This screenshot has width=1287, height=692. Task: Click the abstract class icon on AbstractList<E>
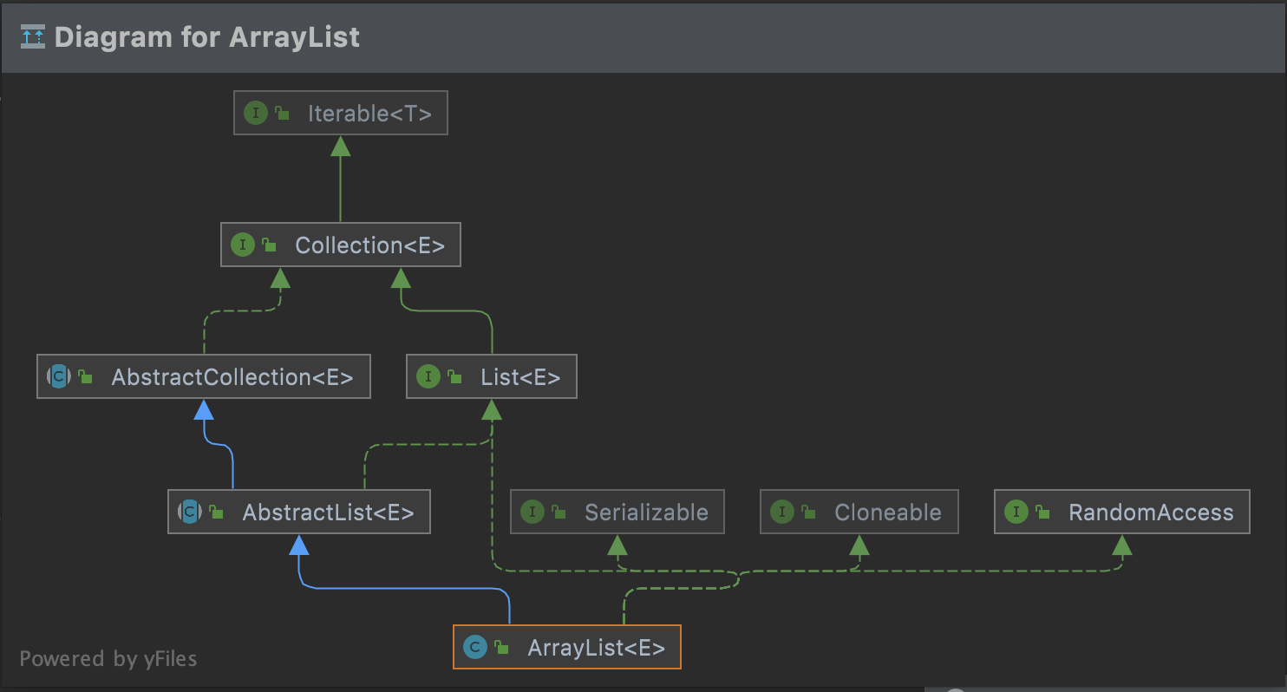point(190,512)
